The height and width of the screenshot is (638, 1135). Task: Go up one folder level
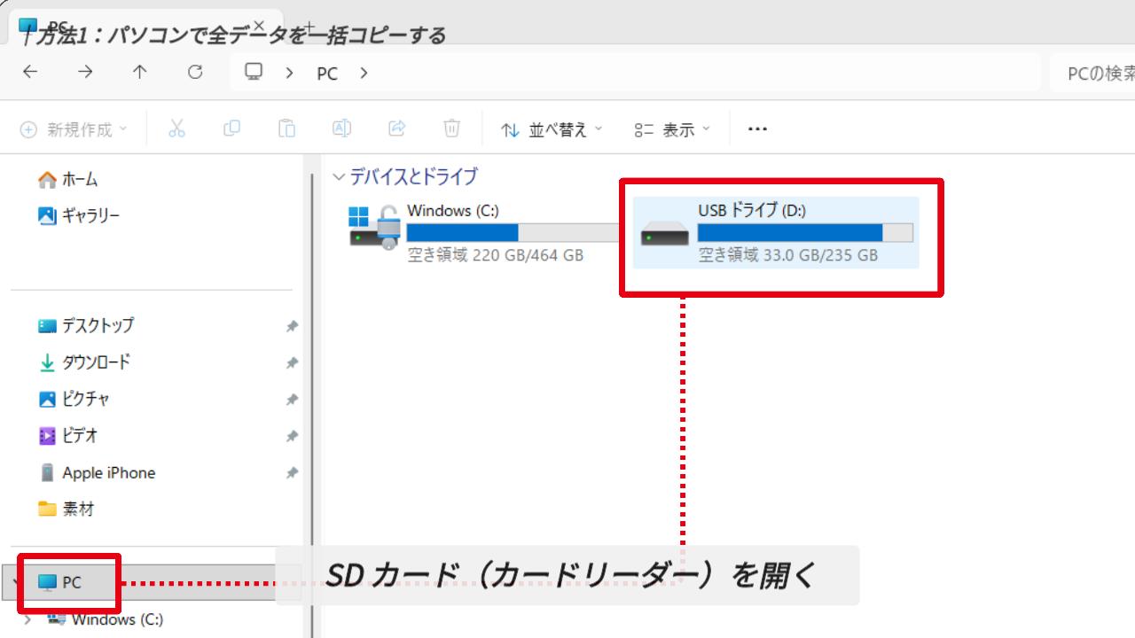click(x=140, y=73)
